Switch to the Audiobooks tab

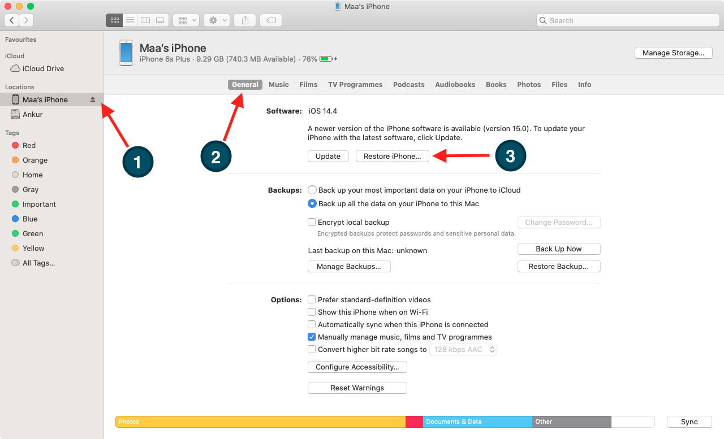pyautogui.click(x=455, y=85)
